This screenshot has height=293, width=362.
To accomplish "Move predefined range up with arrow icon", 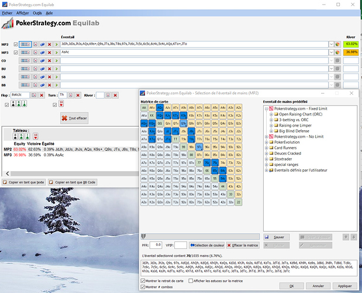I will 346,237.
